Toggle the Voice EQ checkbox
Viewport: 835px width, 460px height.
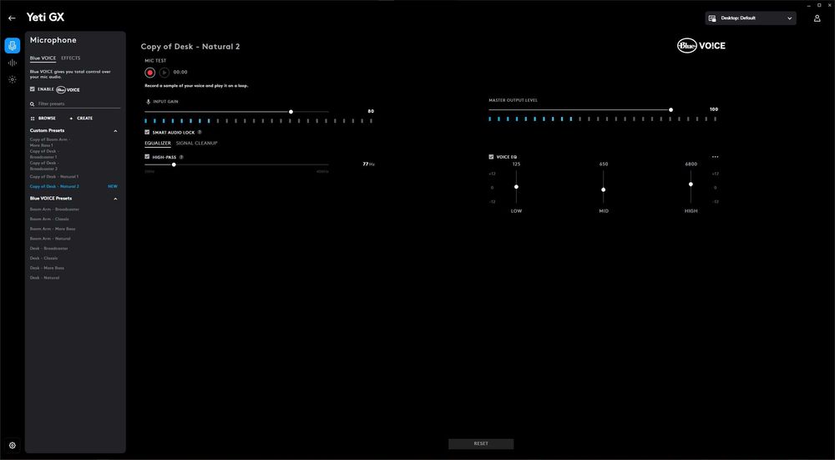point(492,157)
